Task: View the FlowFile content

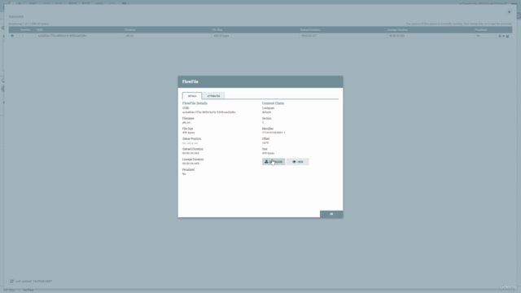Action: (x=298, y=162)
